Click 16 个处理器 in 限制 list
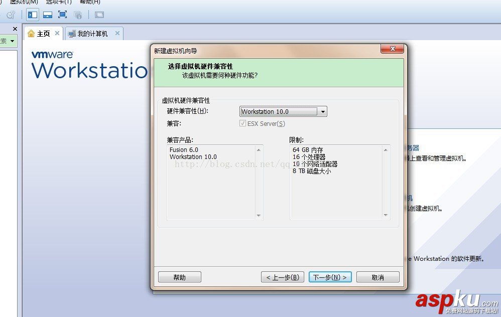The width and height of the screenshot is (501, 317). (x=309, y=156)
